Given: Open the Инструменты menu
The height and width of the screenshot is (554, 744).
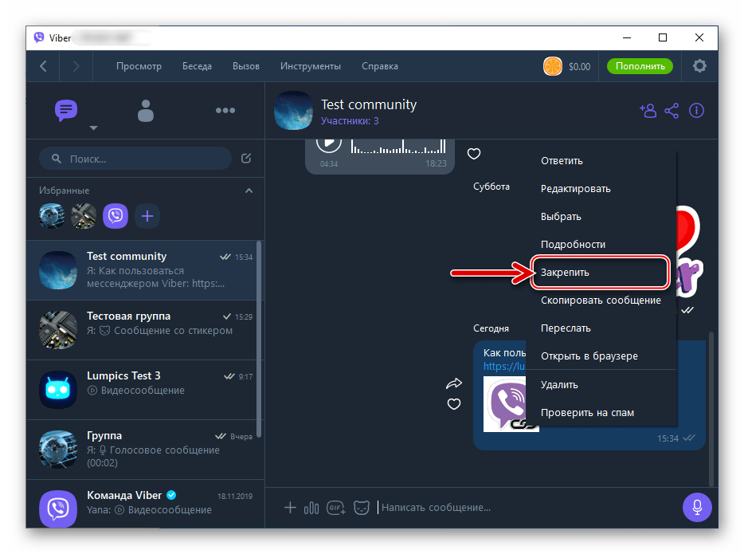Looking at the screenshot, I should point(311,66).
